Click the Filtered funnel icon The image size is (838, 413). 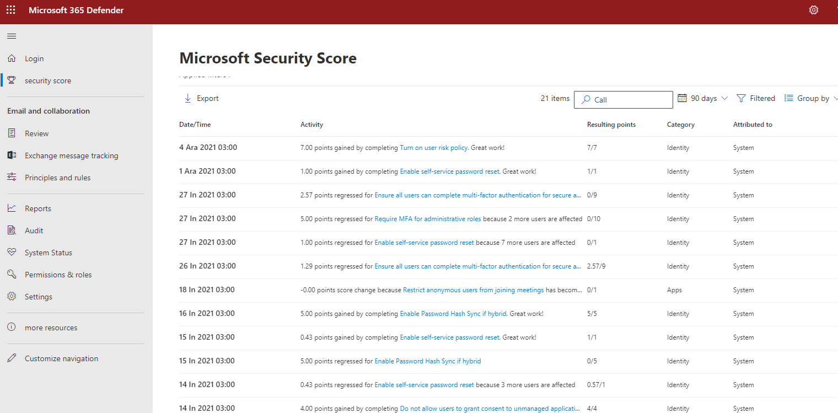coord(742,98)
